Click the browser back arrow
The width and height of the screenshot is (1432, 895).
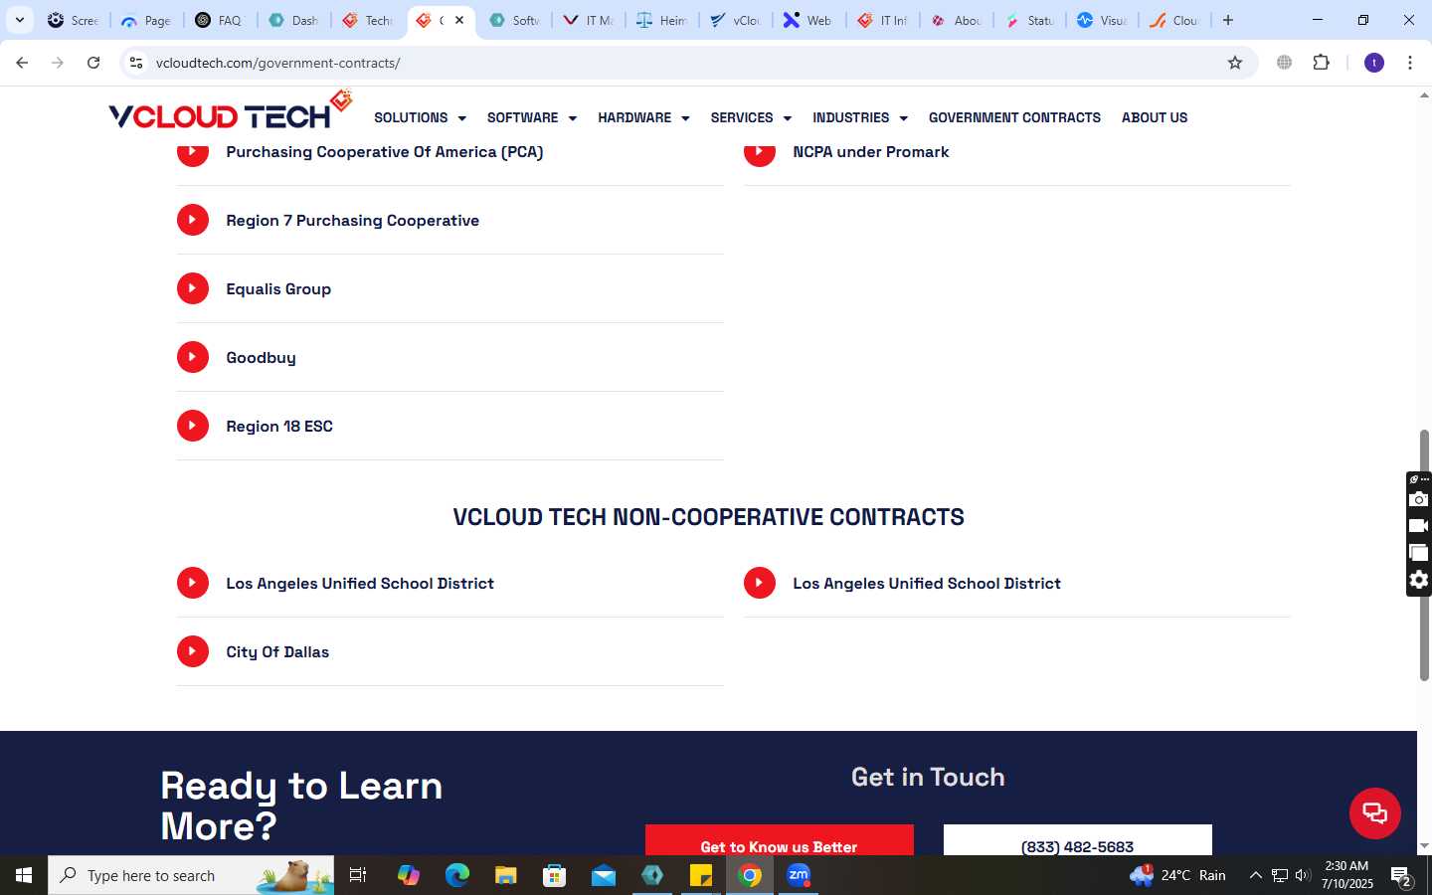click(x=22, y=63)
